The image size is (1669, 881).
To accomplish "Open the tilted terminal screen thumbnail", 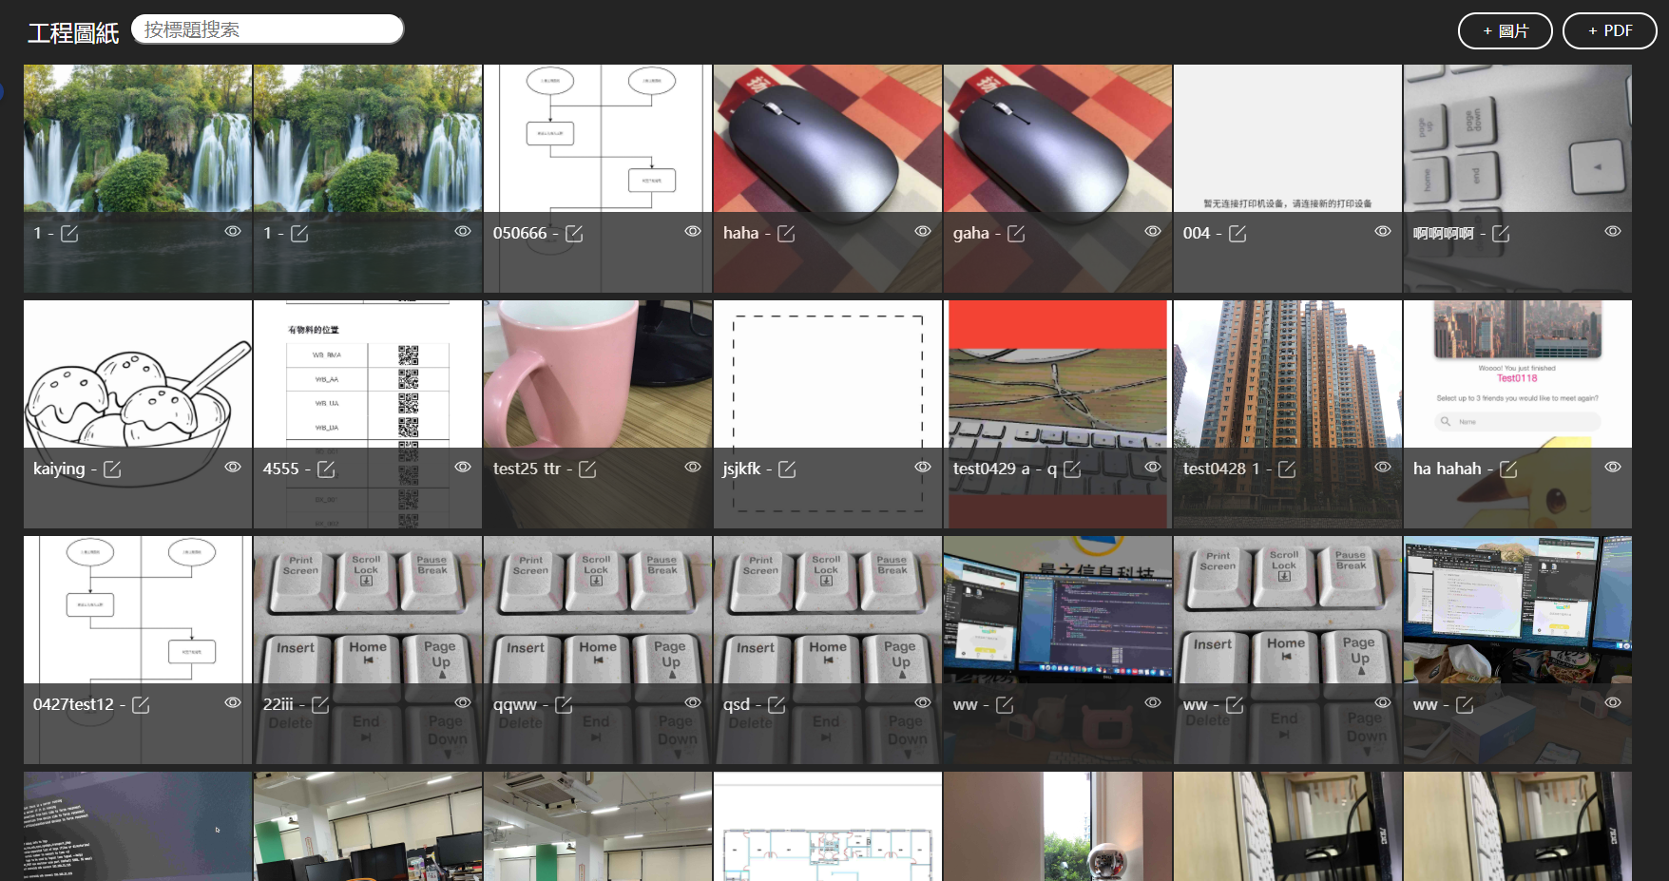I will (138, 827).
